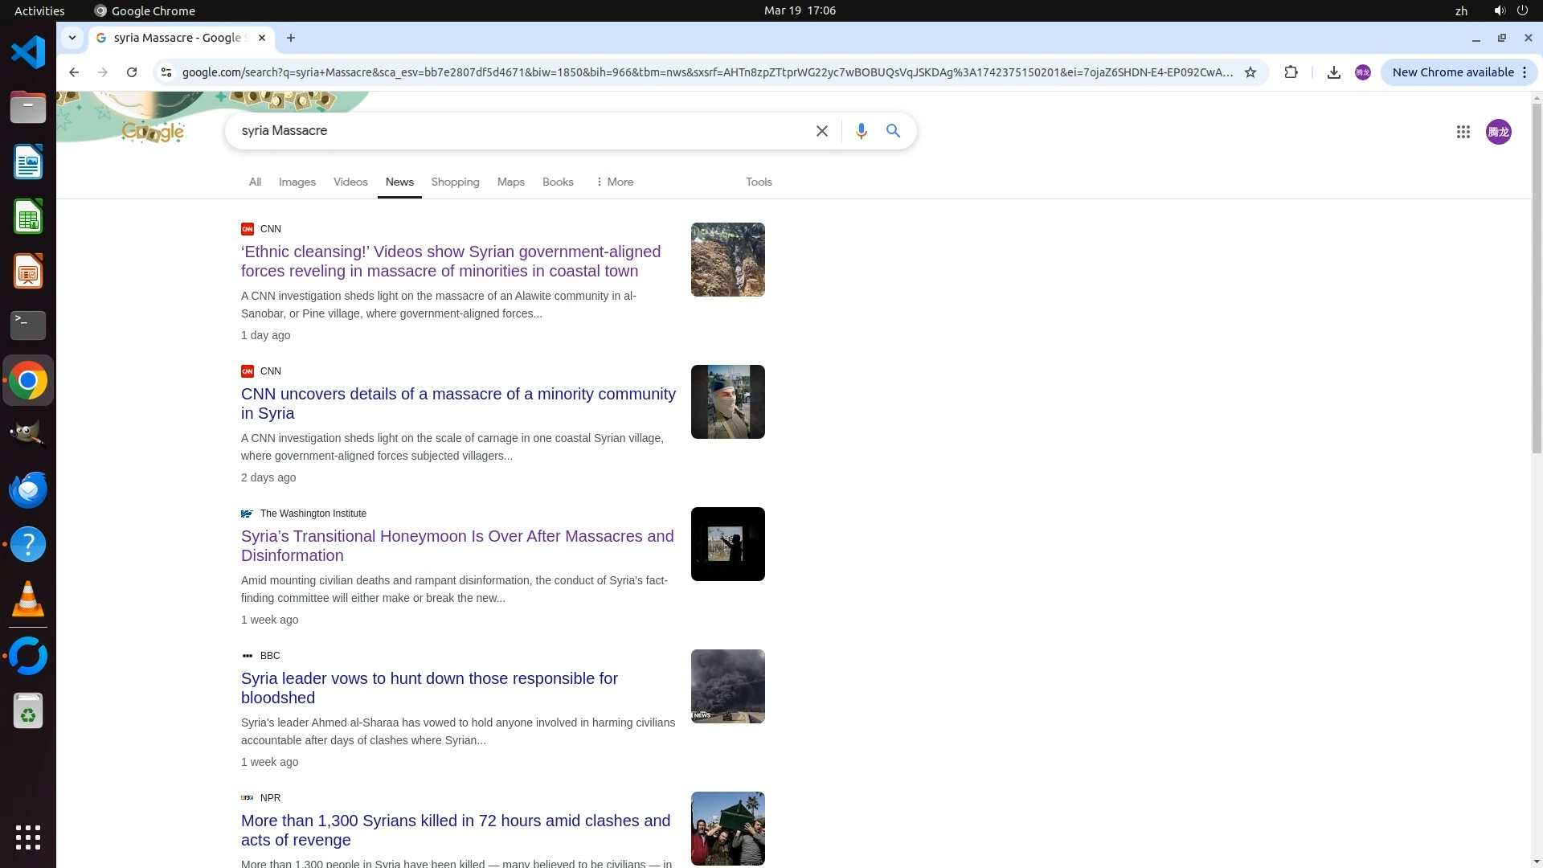Bookmark this page with star icon
This screenshot has height=868, width=1543.
click(x=1250, y=72)
